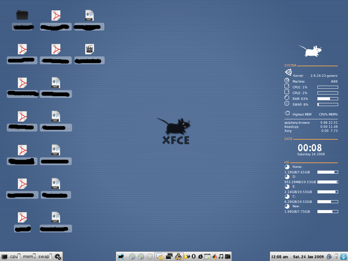Click the 'Saturday 24 2009' date text
This screenshot has height=261, width=348.
coord(311,154)
